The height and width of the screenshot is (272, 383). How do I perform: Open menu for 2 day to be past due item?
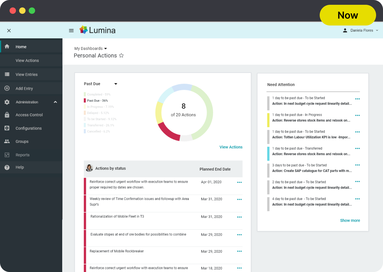pyautogui.click(x=357, y=181)
